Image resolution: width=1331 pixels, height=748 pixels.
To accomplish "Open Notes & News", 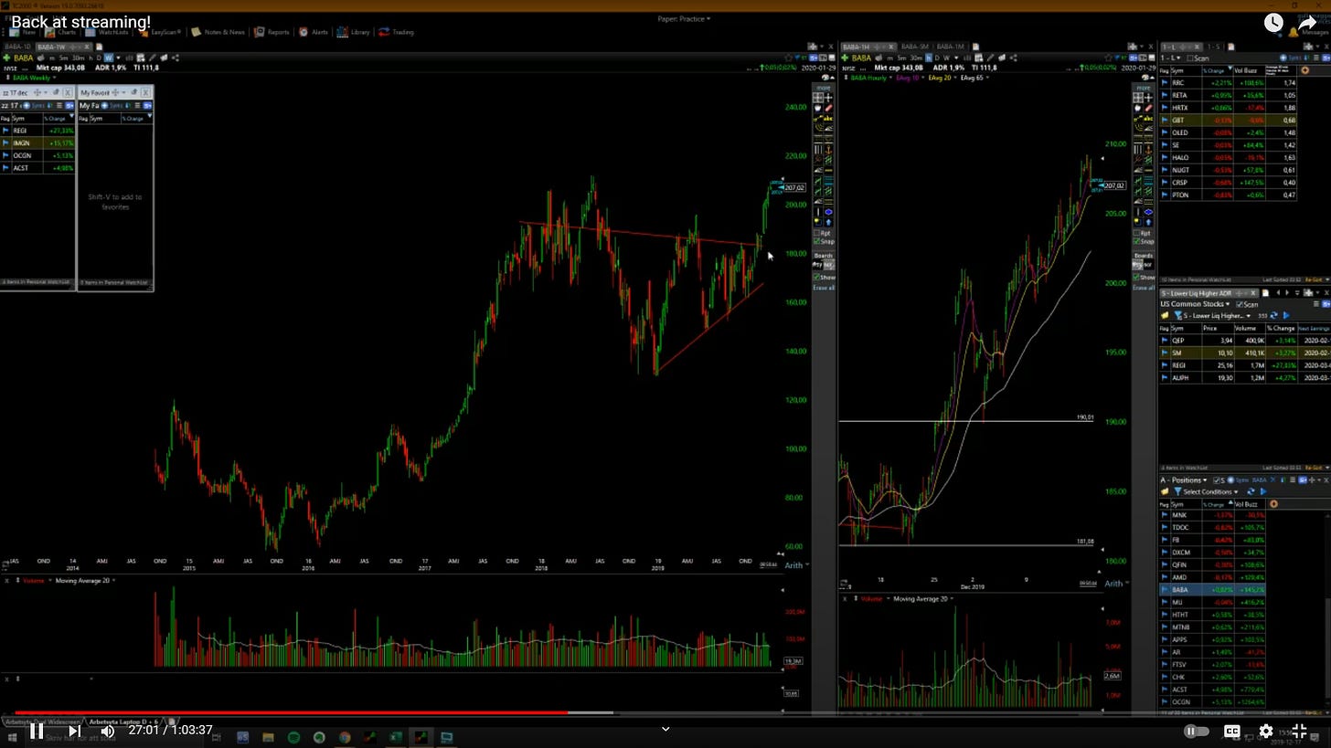I will (x=218, y=32).
